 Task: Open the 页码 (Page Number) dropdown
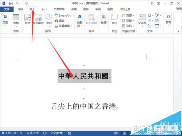point(128,26)
